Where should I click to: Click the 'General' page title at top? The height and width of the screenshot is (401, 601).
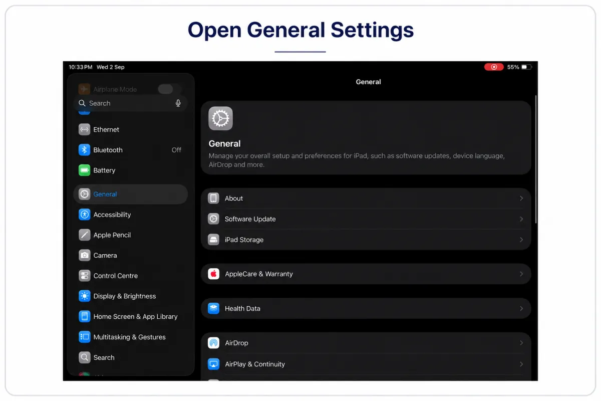pyautogui.click(x=368, y=82)
